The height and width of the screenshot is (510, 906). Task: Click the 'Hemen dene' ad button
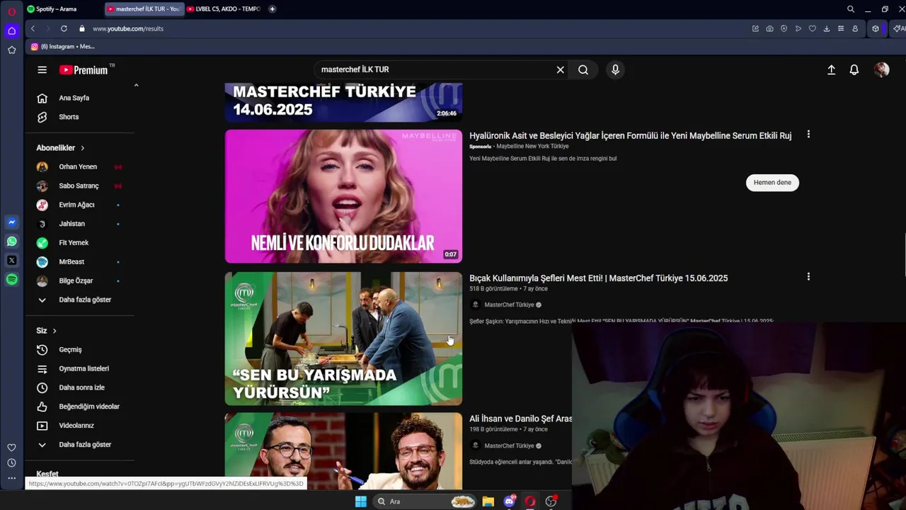pos(772,183)
